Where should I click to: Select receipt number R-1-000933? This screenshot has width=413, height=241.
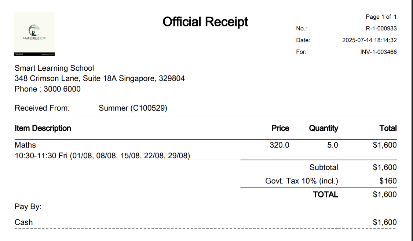[x=381, y=29]
